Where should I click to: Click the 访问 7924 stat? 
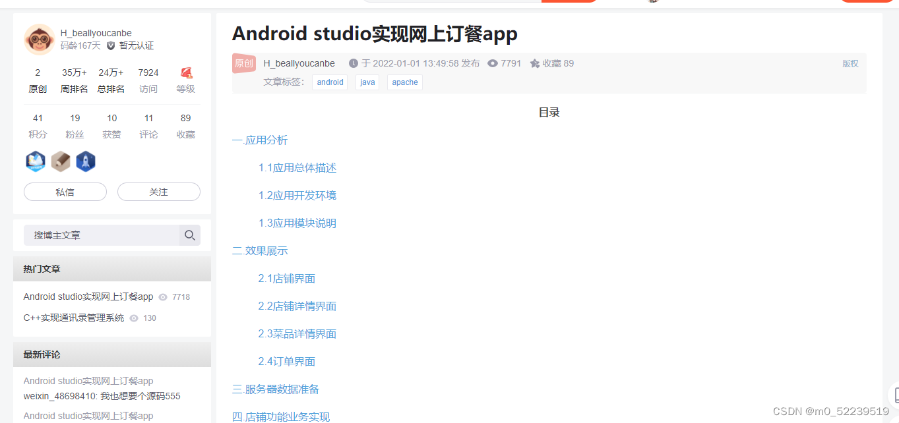148,80
